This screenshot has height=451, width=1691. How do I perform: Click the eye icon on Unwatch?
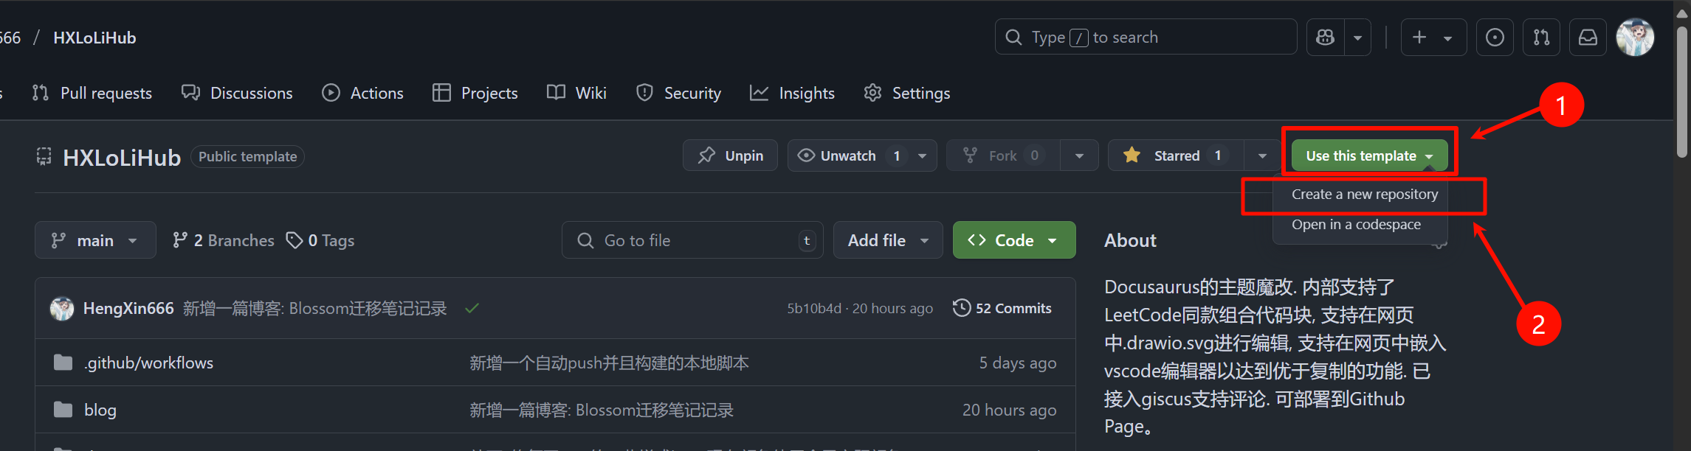click(x=807, y=155)
